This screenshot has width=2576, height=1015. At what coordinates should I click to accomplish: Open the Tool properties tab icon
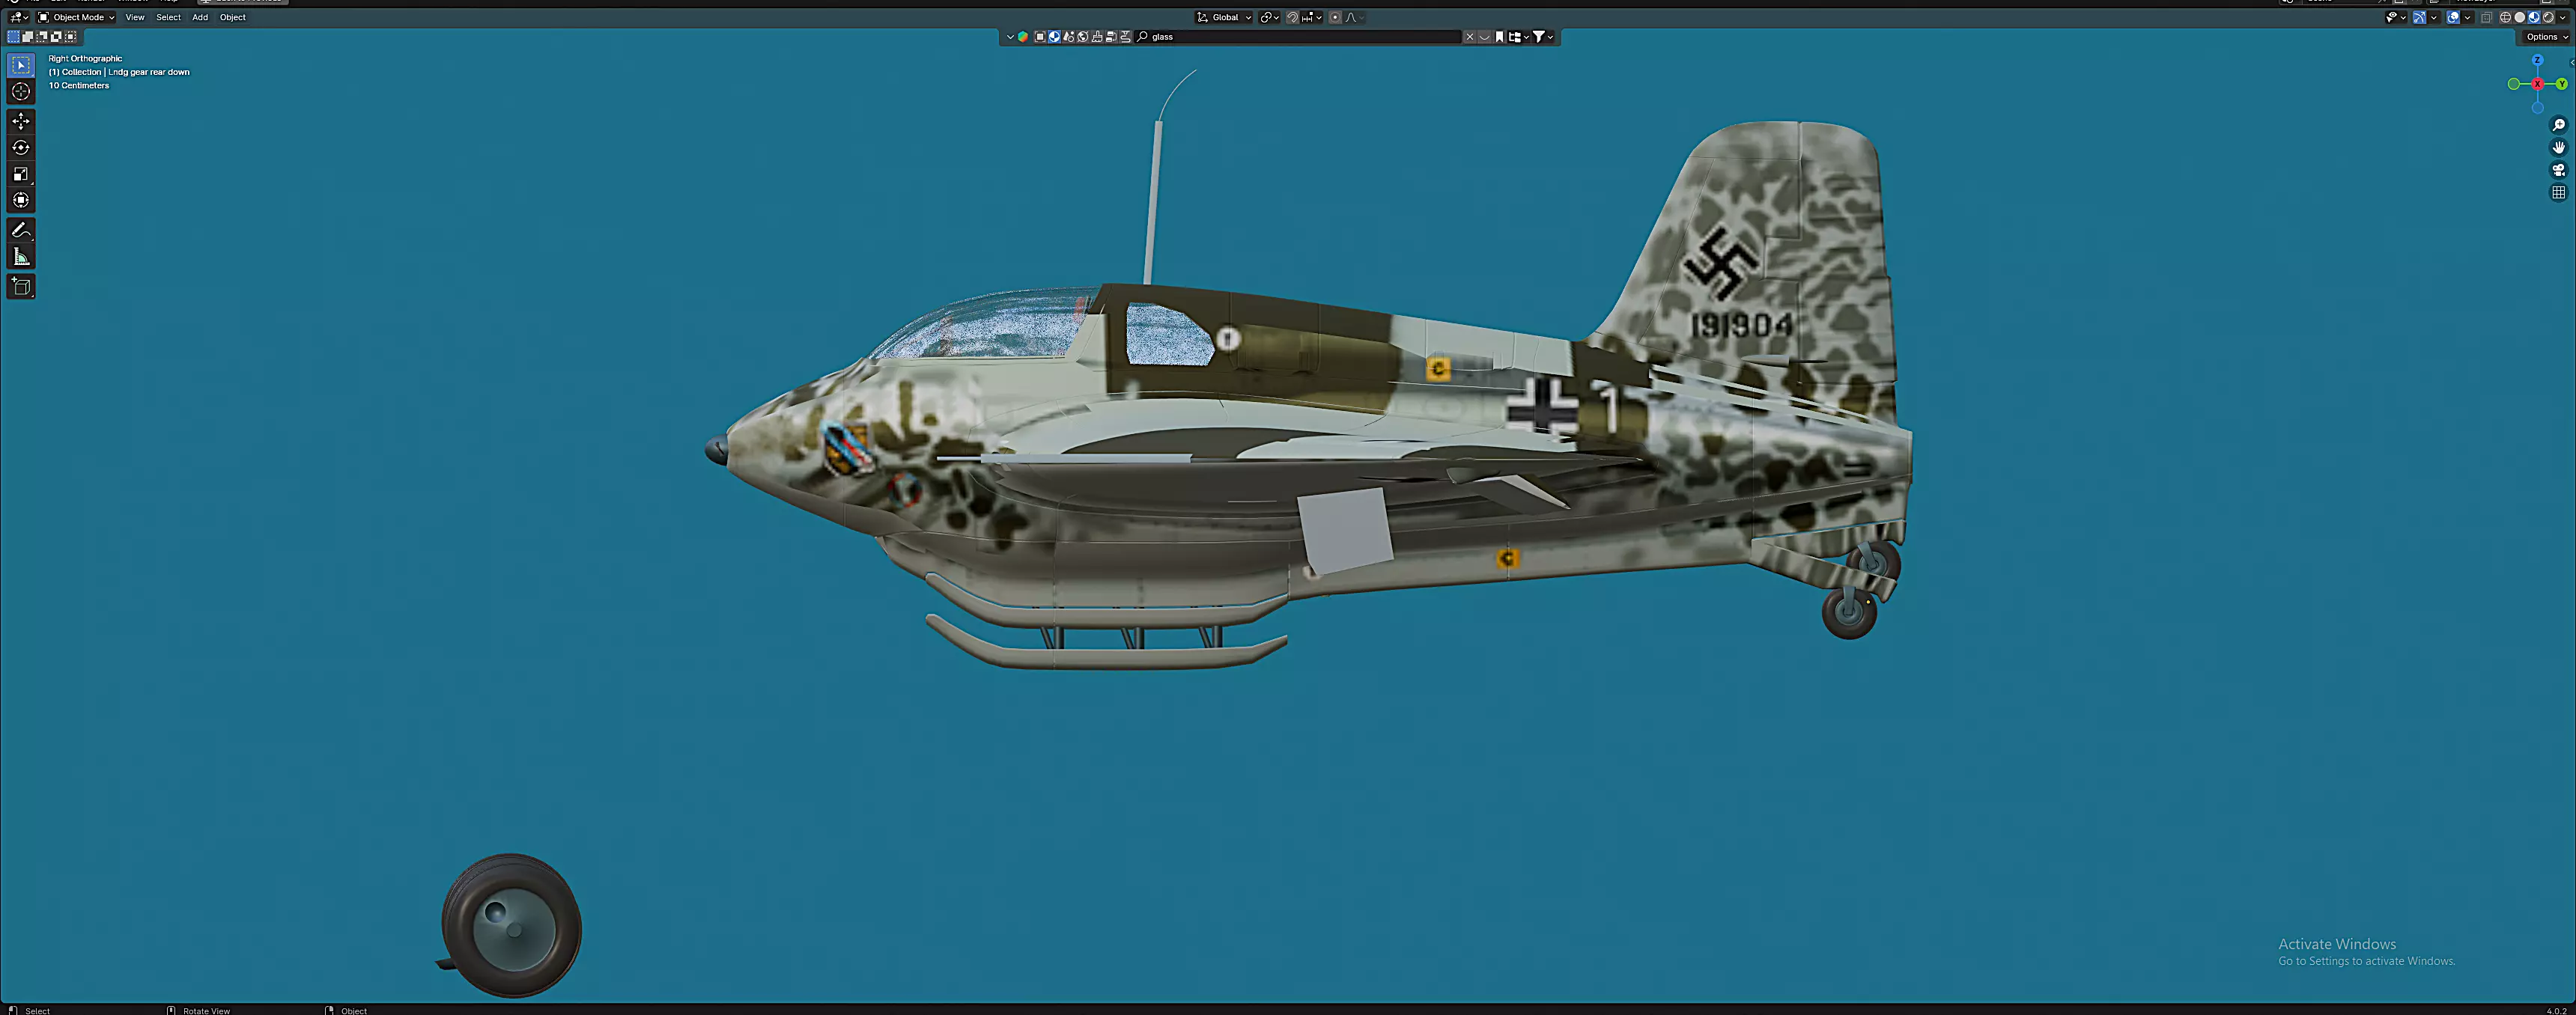1023,37
